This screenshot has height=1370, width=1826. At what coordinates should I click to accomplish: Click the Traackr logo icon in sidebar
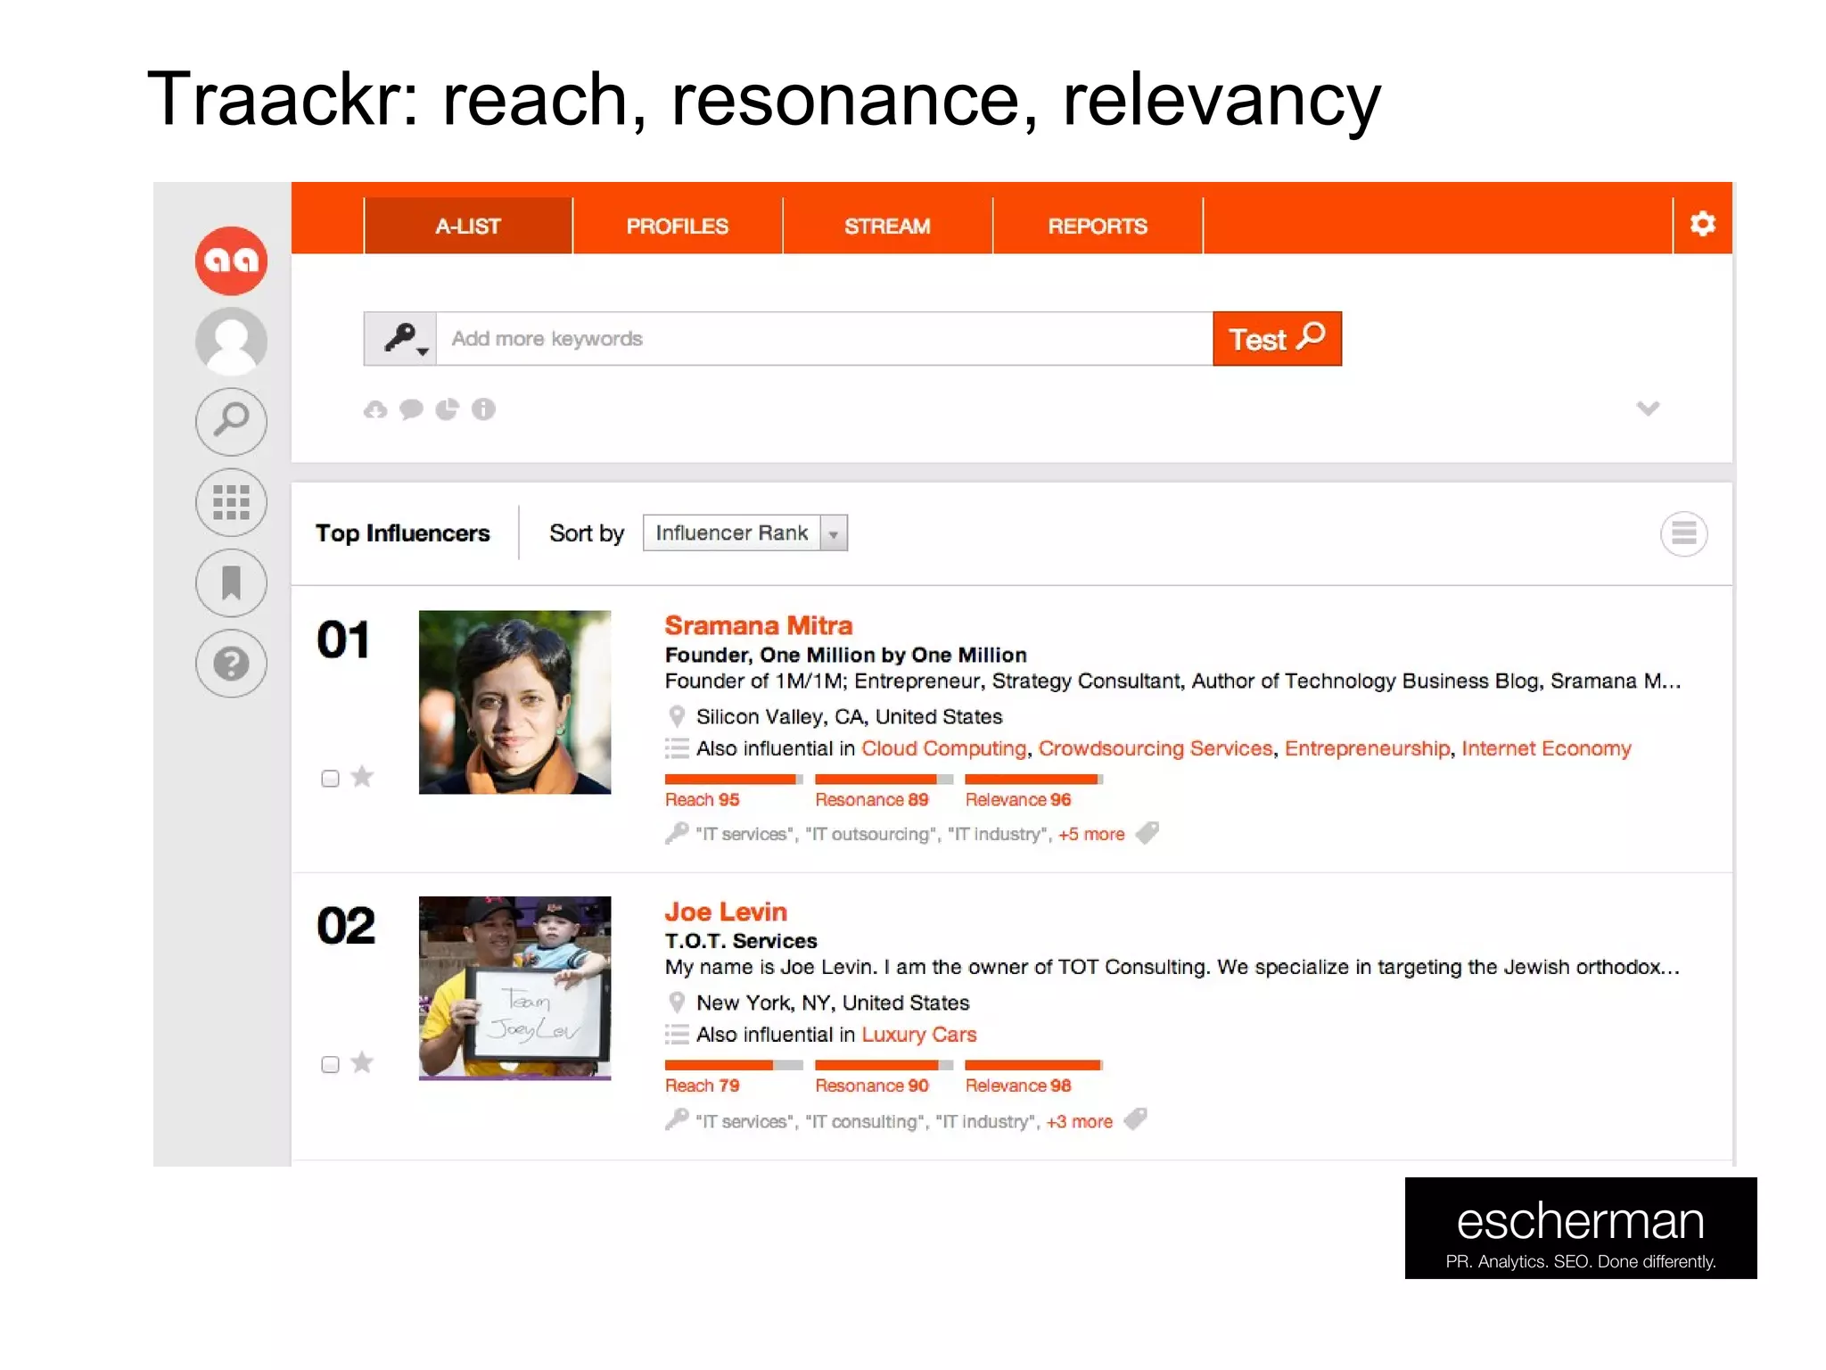point(231,260)
